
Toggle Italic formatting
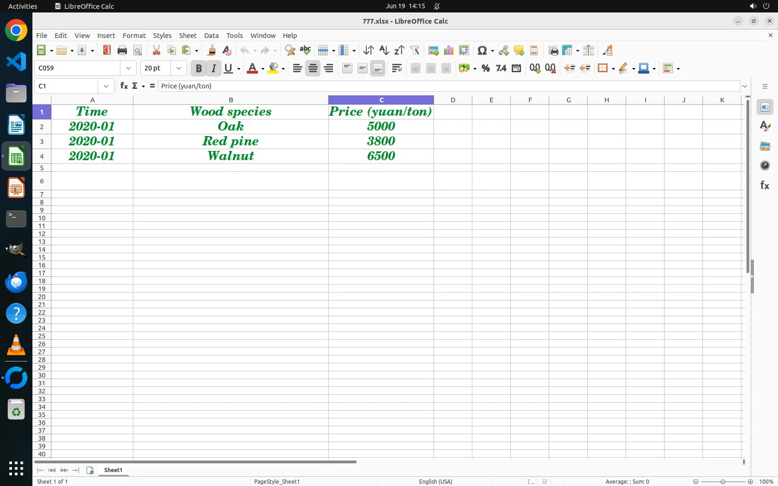[x=214, y=69]
